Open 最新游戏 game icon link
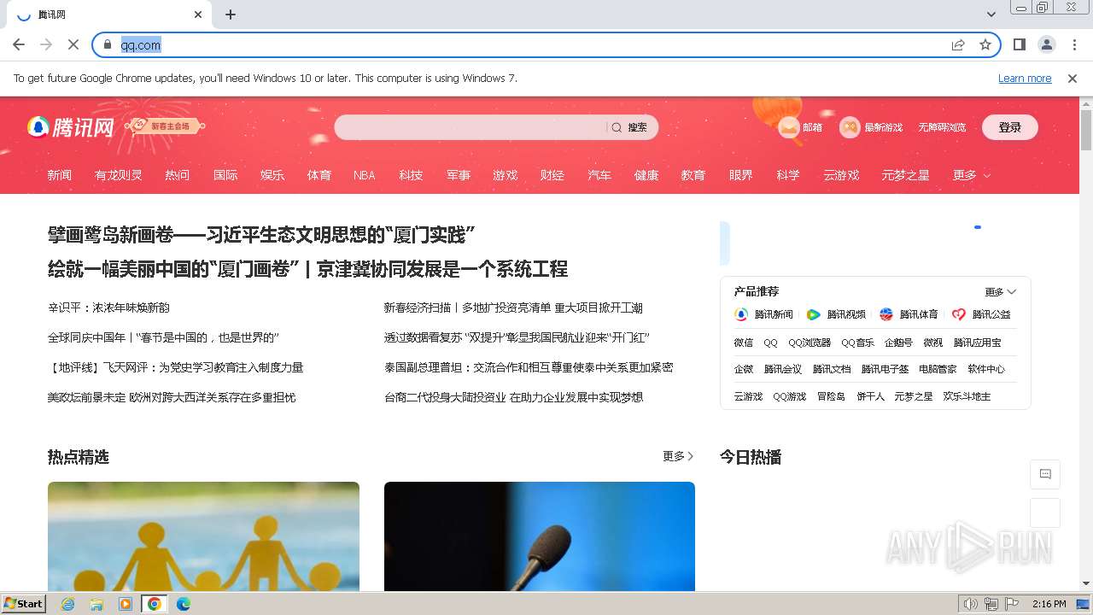This screenshot has height=615, width=1093. click(x=850, y=127)
